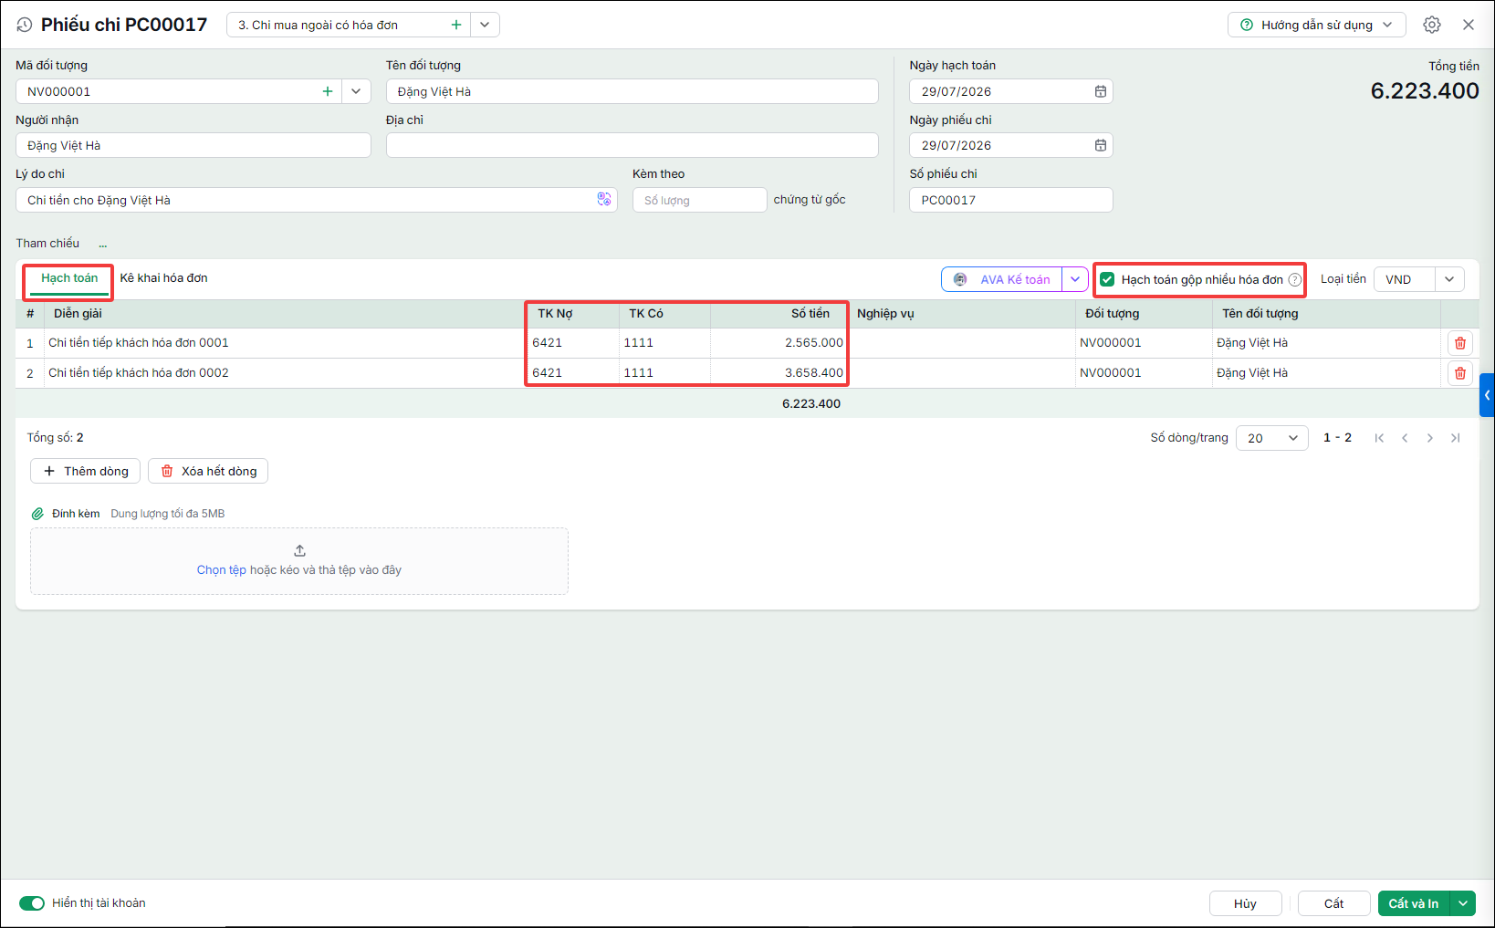Go to next page in pagination
1495x928 pixels.
[x=1430, y=438]
